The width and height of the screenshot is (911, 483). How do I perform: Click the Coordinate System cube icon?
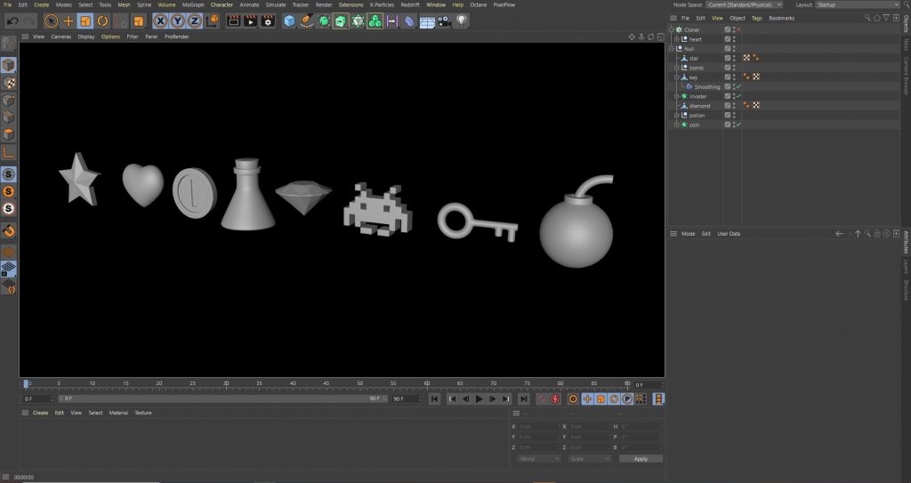(213, 21)
